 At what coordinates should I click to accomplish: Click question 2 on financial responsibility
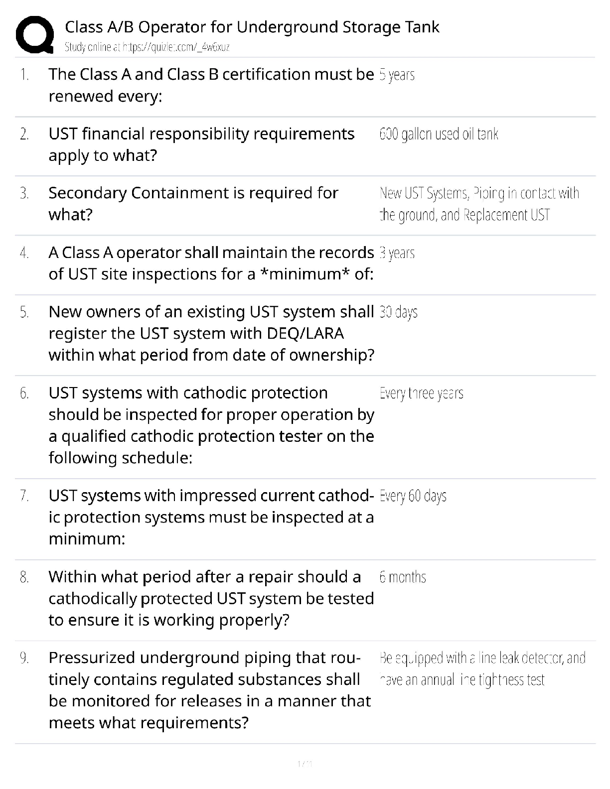(201, 144)
